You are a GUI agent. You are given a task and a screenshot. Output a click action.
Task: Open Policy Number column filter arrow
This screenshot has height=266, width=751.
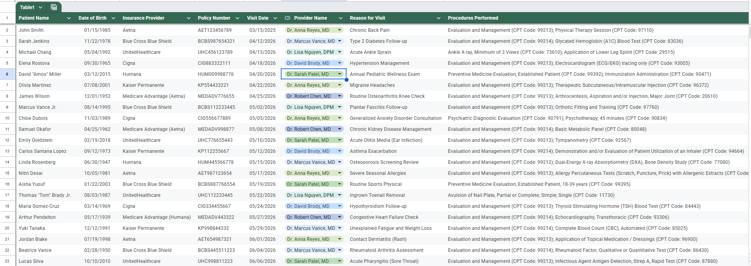tap(237, 18)
